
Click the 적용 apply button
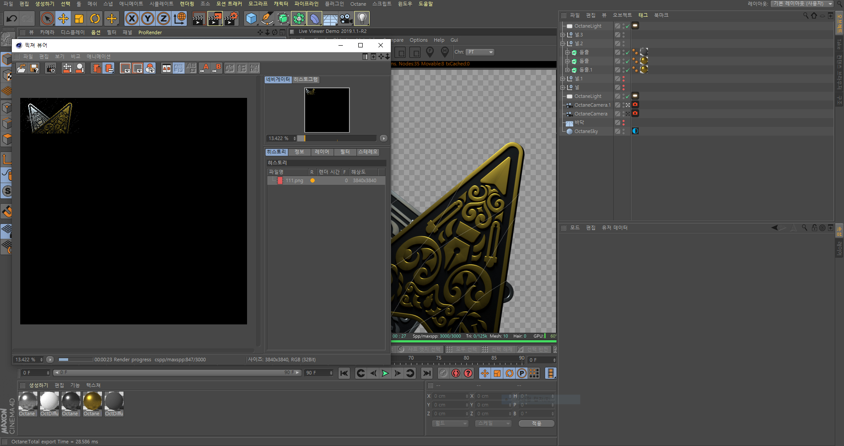(x=536, y=424)
